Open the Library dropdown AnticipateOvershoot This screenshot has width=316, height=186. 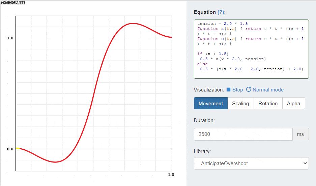pyautogui.click(x=251, y=163)
